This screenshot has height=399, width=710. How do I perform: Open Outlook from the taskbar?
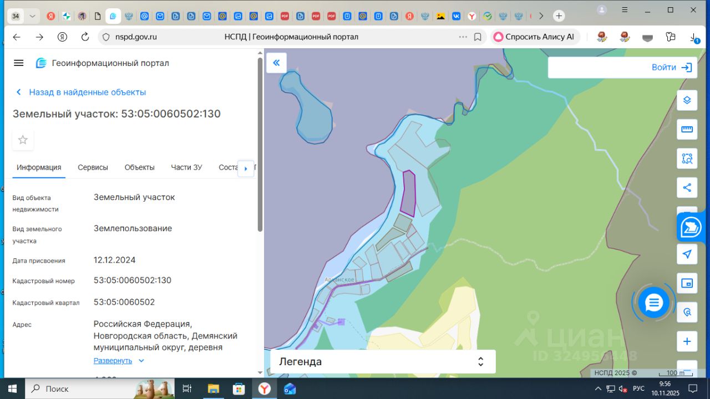click(290, 388)
